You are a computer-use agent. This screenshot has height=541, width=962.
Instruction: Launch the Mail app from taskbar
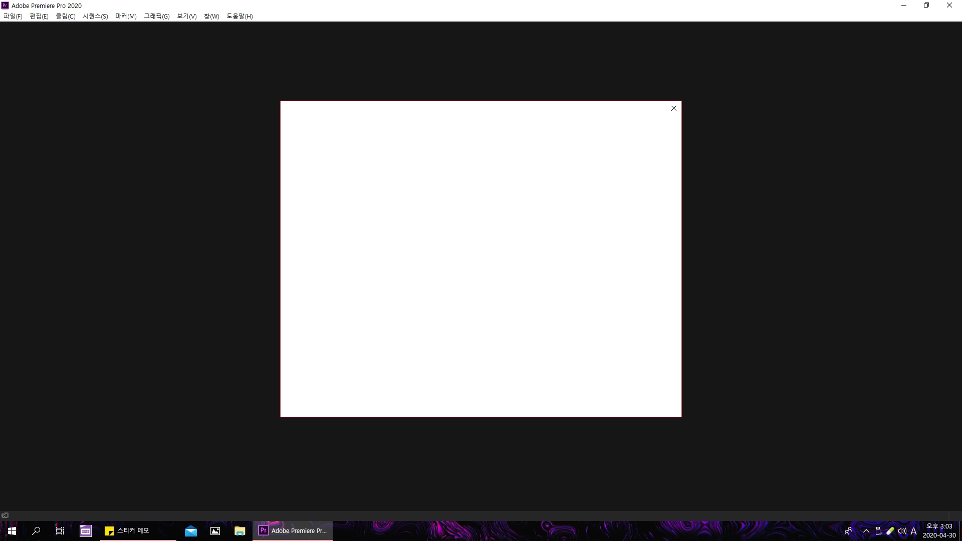(x=191, y=531)
